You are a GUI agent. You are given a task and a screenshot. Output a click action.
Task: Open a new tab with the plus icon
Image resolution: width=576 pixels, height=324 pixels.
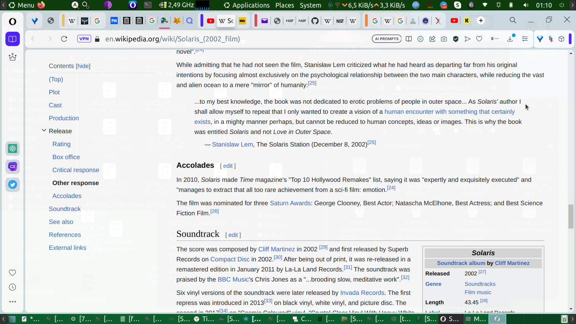click(481, 21)
